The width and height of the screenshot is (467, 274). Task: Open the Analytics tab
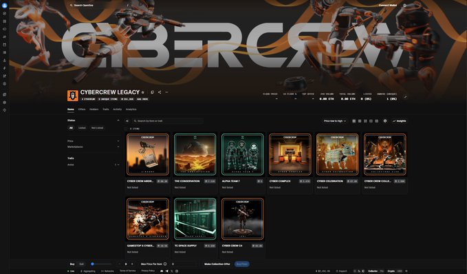point(131,109)
